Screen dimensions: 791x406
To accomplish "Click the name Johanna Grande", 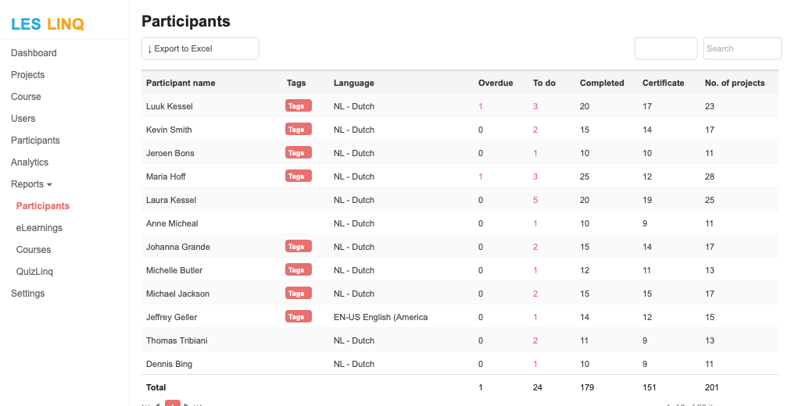I will (x=178, y=247).
